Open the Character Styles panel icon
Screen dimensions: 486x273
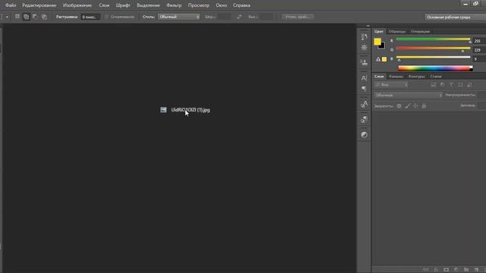click(364, 104)
